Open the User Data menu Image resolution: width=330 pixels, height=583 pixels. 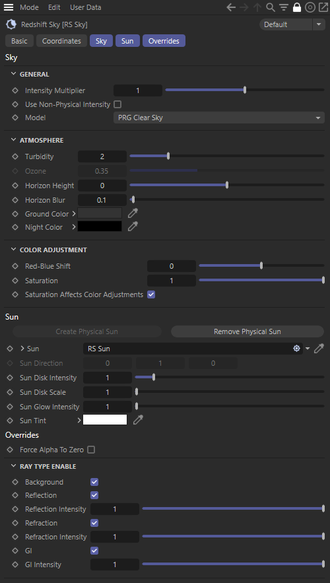[86, 7]
